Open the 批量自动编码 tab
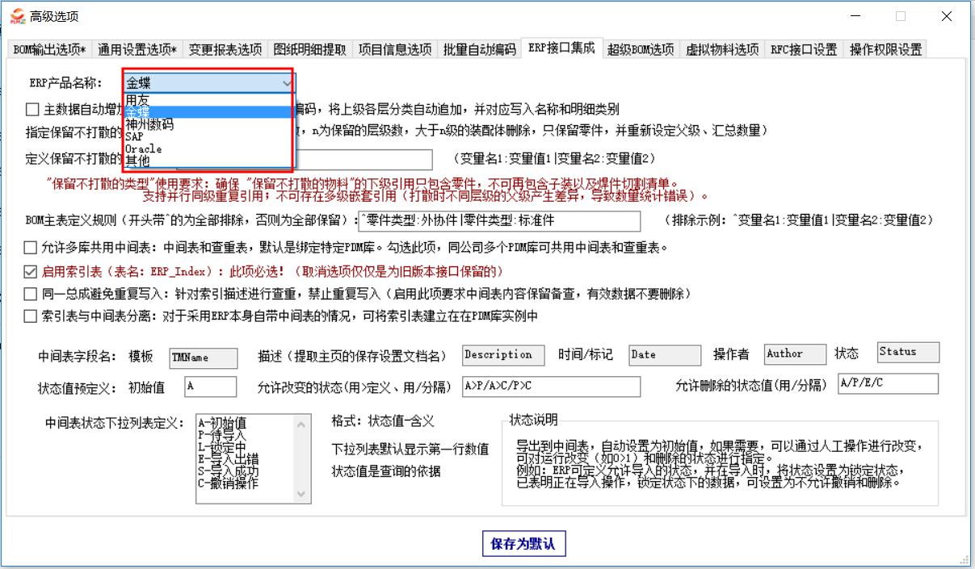This screenshot has height=569, width=975. tap(479, 48)
